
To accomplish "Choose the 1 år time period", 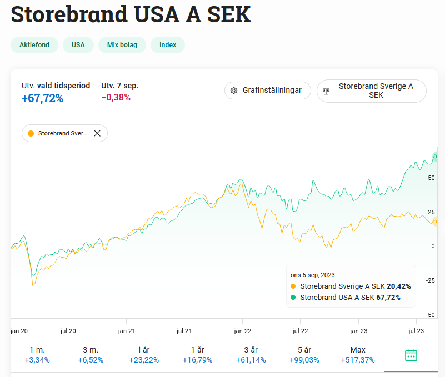I will (197, 355).
